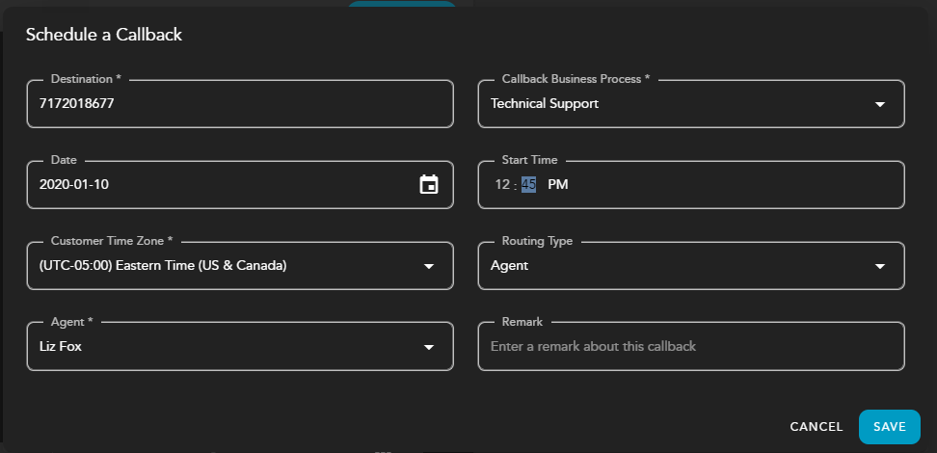Click the Eastern Time (US & Canada) value

pos(163,266)
